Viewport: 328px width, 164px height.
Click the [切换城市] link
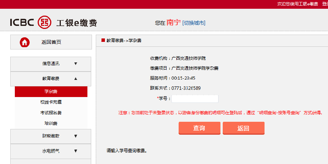[x=194, y=23]
